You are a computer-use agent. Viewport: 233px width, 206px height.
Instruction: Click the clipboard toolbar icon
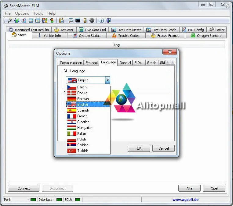[x=61, y=20]
